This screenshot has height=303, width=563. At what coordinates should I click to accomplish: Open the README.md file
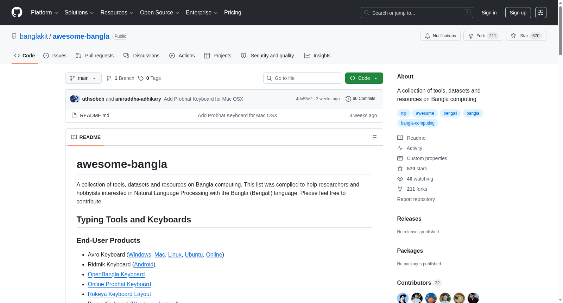click(95, 115)
